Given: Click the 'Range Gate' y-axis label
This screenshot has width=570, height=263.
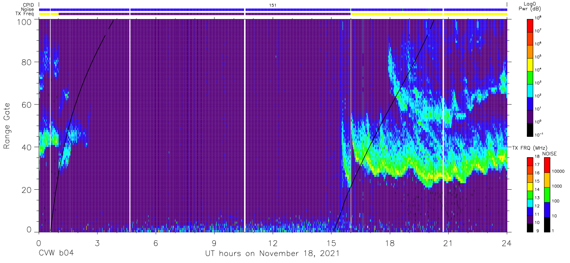Looking at the screenshot, I should tap(7, 125).
